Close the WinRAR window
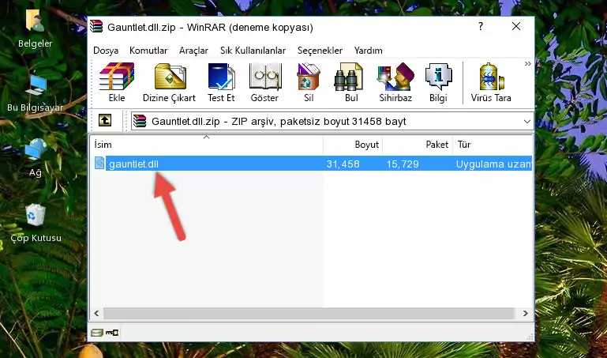Viewport: 607px width, 358px height. click(516, 26)
